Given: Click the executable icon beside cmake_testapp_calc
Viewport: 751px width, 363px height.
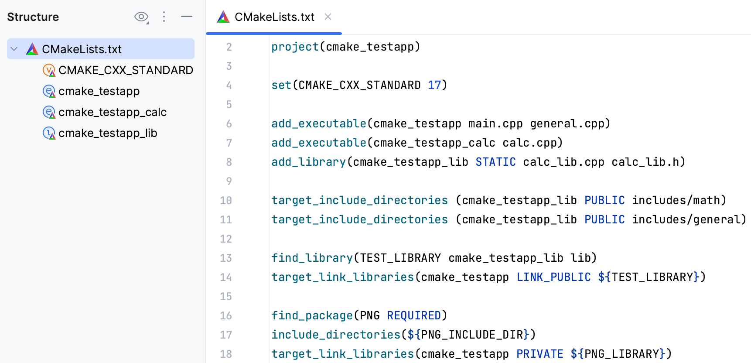Looking at the screenshot, I should pyautogui.click(x=49, y=112).
